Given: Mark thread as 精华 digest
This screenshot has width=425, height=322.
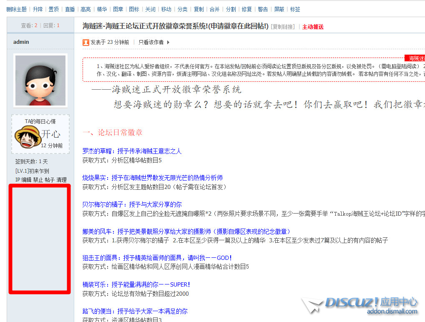Looking at the screenshot, I should 102,9.
